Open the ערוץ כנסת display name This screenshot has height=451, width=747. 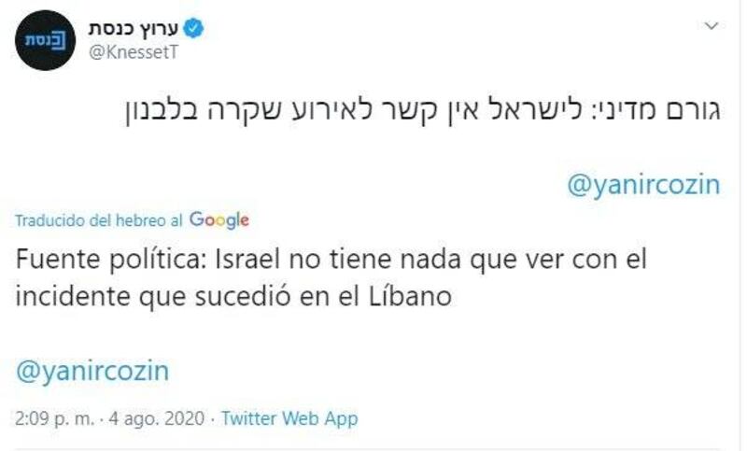(138, 30)
